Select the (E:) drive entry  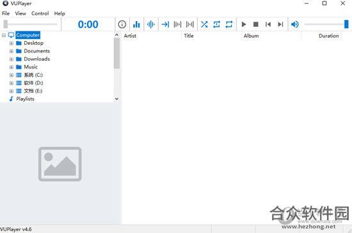coord(33,91)
